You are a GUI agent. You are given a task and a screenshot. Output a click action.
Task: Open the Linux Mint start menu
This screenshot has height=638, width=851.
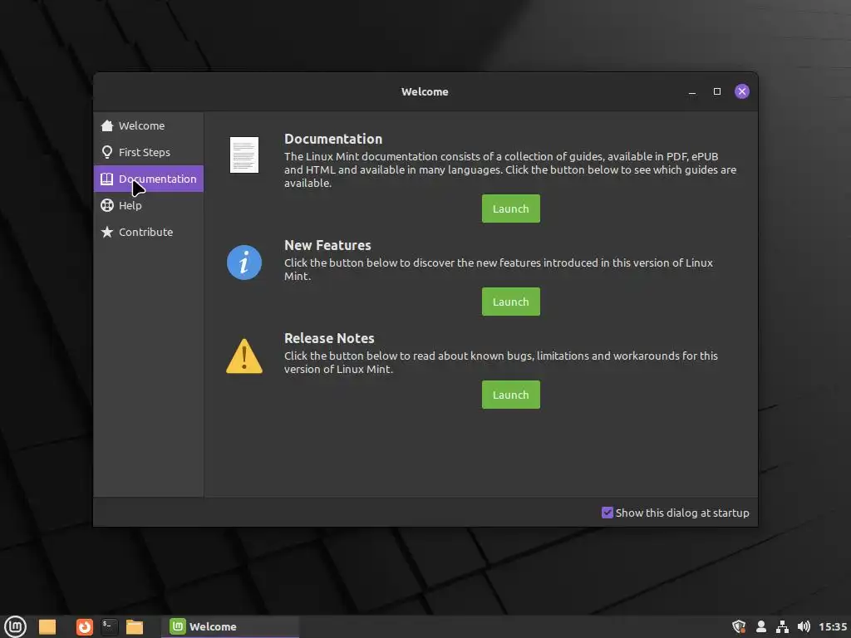coord(15,626)
